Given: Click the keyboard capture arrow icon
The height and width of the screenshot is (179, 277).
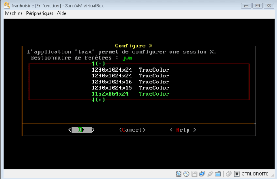Looking at the screenshot, I should 237,174.
